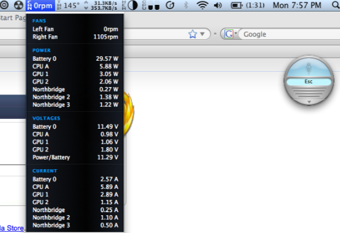Select GPU 1 3.05 W power row
Image resolution: width=340 pixels, height=233 pixels.
tap(75, 74)
